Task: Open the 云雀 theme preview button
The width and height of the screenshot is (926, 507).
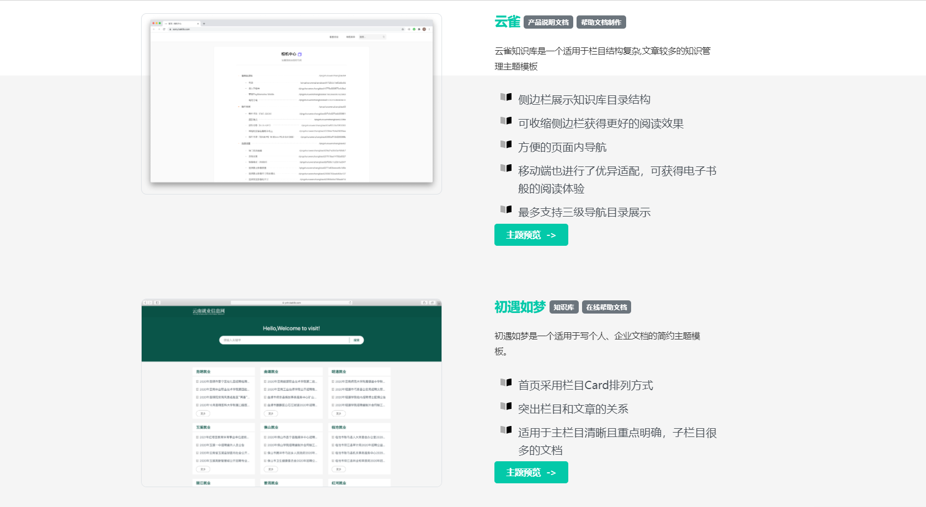Action: pos(531,235)
